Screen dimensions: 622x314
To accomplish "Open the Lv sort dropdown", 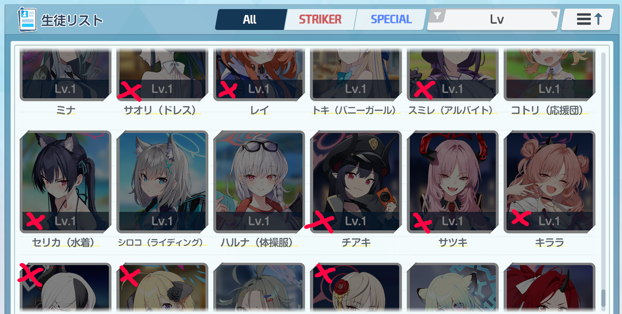I will coord(493,19).
